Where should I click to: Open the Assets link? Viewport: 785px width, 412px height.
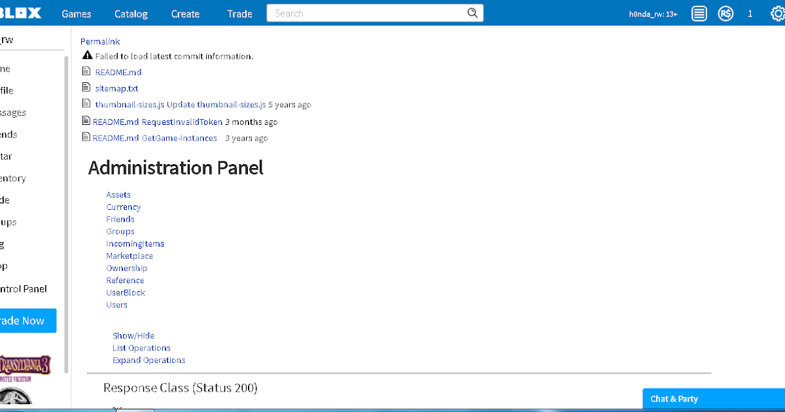[118, 195]
